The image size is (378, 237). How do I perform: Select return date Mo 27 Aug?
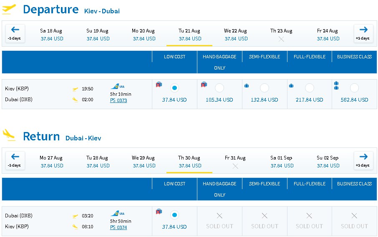tap(51, 162)
